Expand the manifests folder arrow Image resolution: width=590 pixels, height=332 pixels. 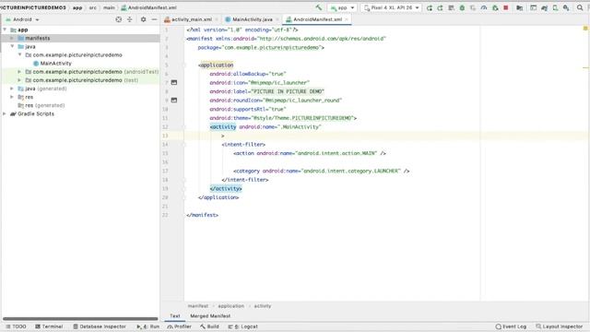[x=12, y=38]
